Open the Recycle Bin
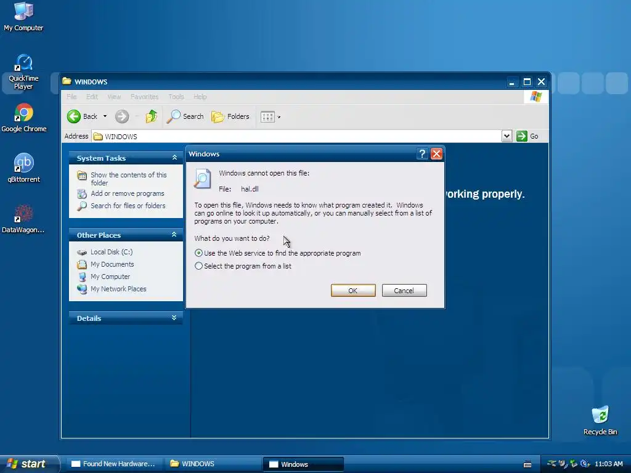This screenshot has height=473, width=631. pyautogui.click(x=600, y=420)
